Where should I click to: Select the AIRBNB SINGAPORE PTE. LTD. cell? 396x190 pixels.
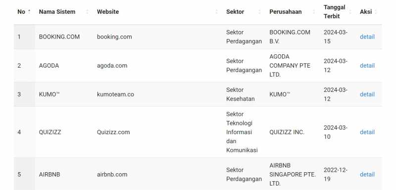click(x=293, y=174)
